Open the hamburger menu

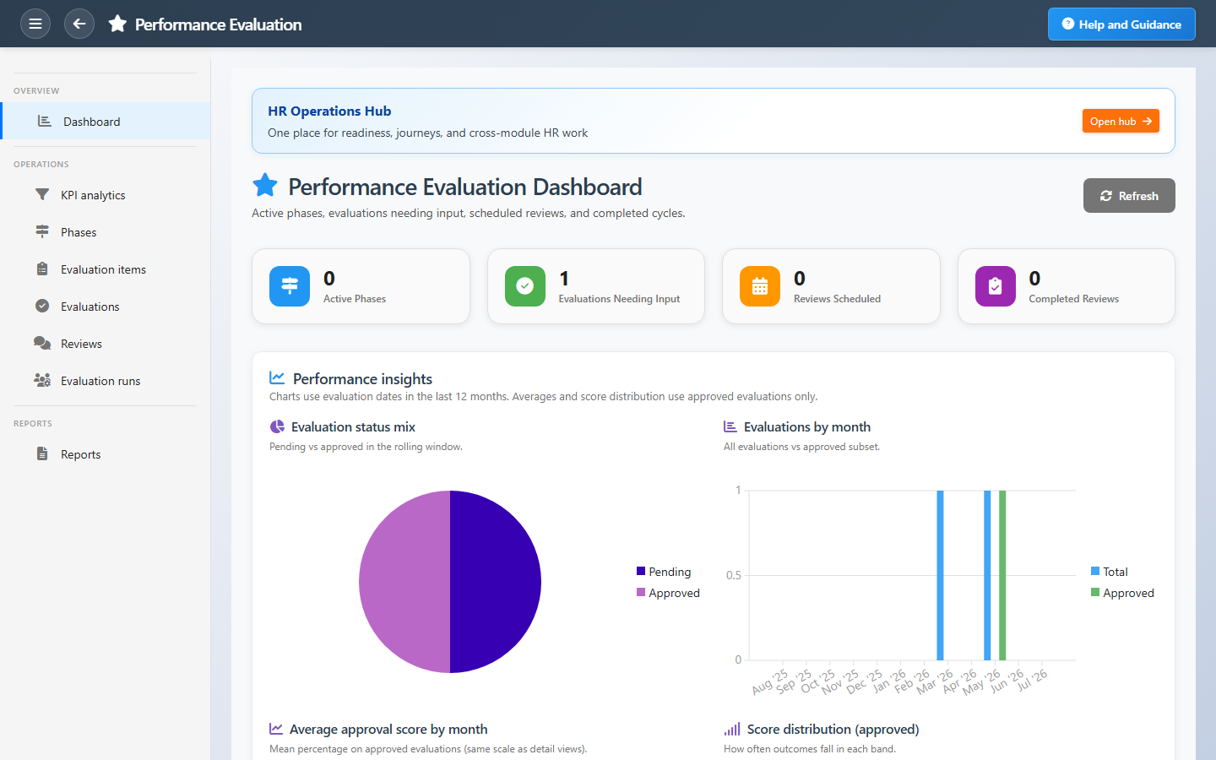click(35, 24)
